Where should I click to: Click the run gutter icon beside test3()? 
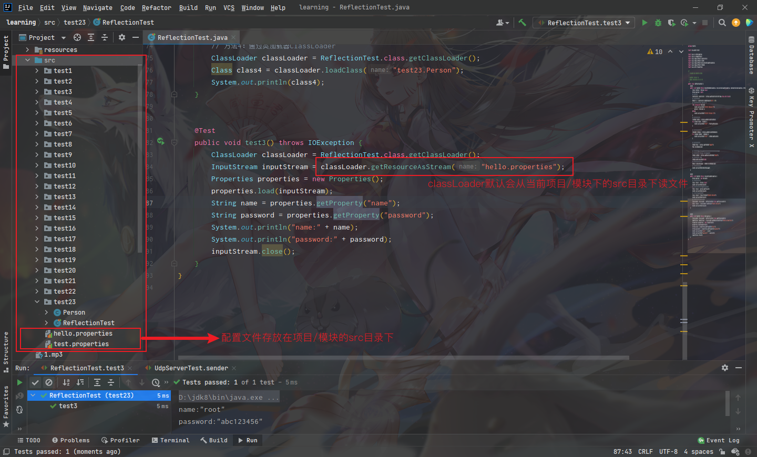click(x=160, y=142)
